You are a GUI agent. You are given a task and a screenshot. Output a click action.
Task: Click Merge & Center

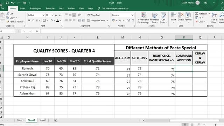(x=97, y=20)
